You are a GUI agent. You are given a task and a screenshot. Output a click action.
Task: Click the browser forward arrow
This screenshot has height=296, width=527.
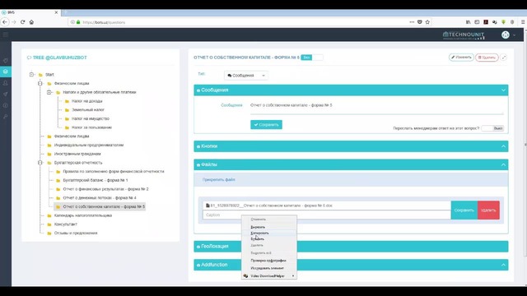click(x=14, y=22)
